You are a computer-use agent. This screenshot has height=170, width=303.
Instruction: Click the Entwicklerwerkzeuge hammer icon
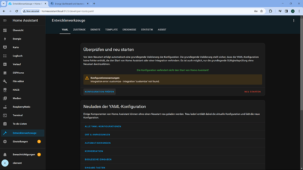click(x=5, y=133)
